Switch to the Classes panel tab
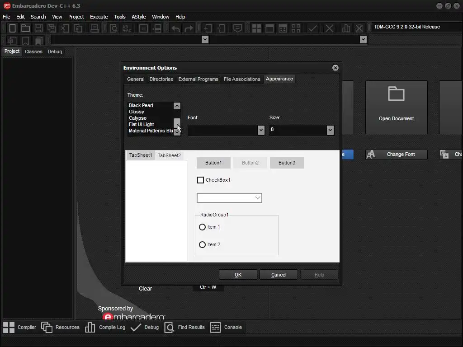The height and width of the screenshot is (347, 463). (x=33, y=52)
